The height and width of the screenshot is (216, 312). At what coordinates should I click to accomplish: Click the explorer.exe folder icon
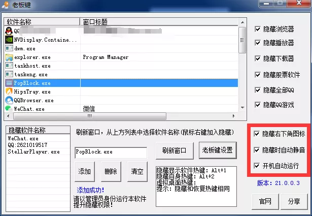point(9,57)
